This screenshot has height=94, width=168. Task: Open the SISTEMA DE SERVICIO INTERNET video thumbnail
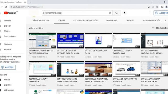[71, 41]
